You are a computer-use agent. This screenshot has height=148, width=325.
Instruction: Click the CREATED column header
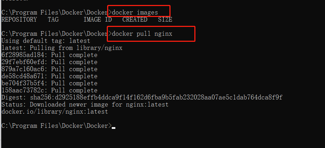[135, 19]
